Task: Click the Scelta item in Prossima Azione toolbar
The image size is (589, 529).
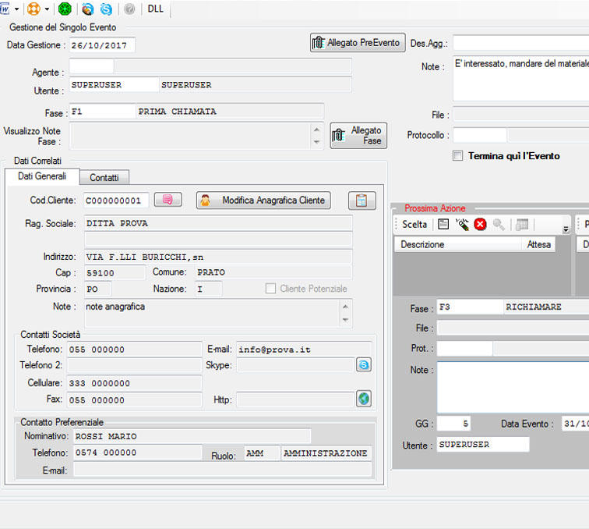Action: tap(414, 224)
